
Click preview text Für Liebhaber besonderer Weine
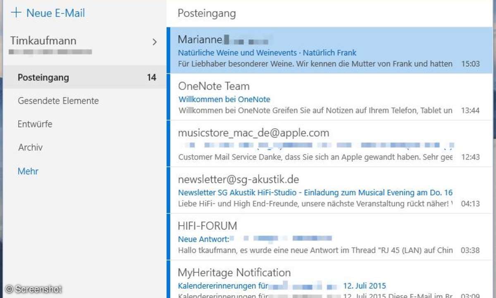(x=315, y=64)
